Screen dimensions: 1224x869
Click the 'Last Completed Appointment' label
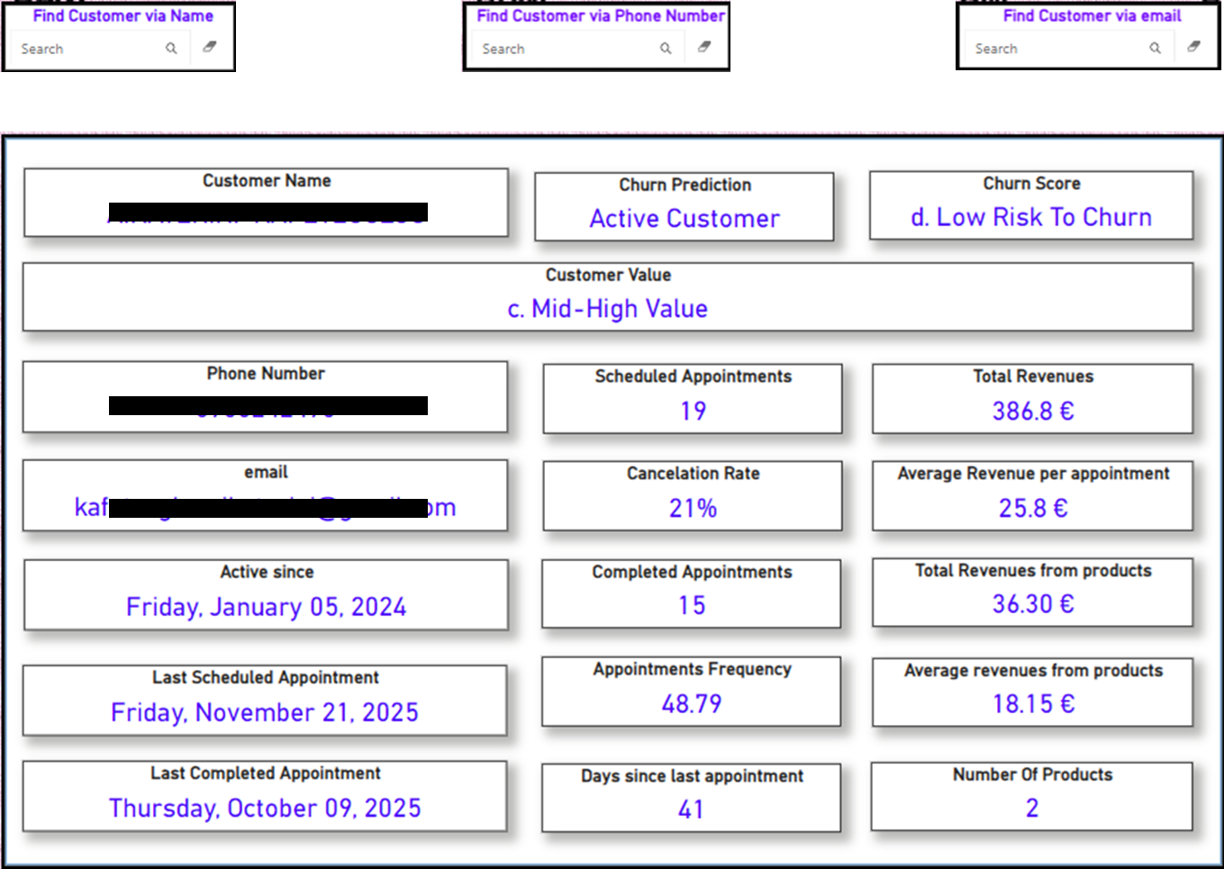pos(266,774)
